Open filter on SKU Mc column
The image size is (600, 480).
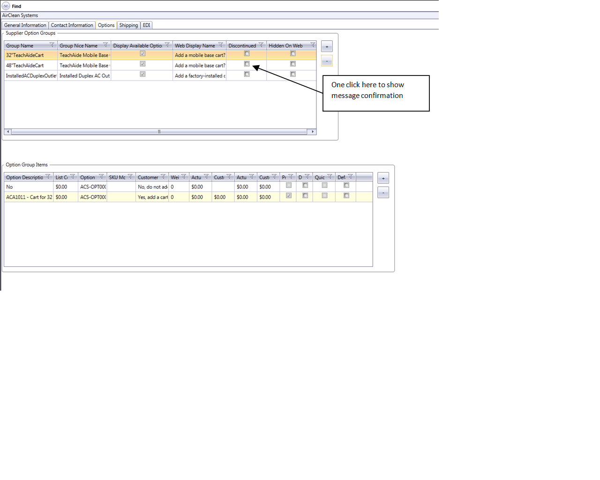click(x=130, y=177)
